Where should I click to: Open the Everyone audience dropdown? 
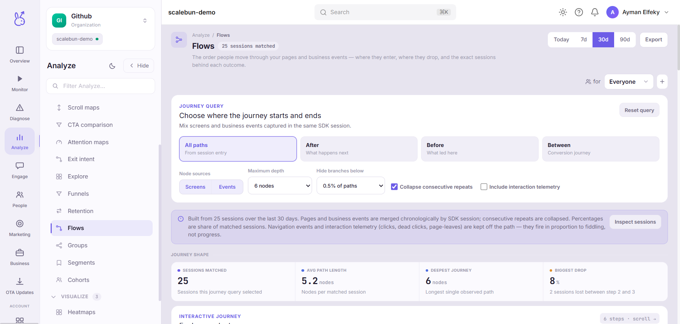tap(629, 82)
